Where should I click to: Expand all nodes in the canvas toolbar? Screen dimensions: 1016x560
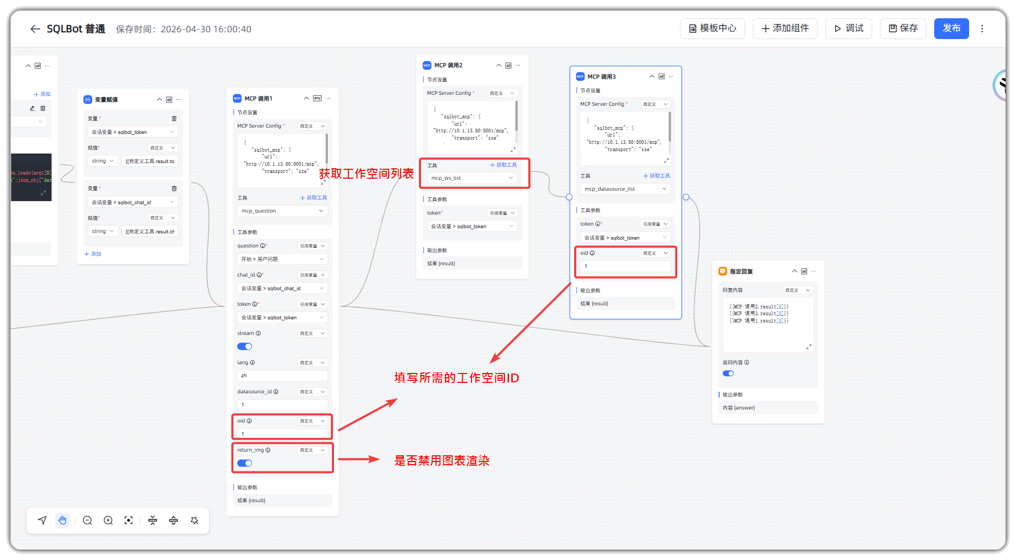[x=174, y=520]
